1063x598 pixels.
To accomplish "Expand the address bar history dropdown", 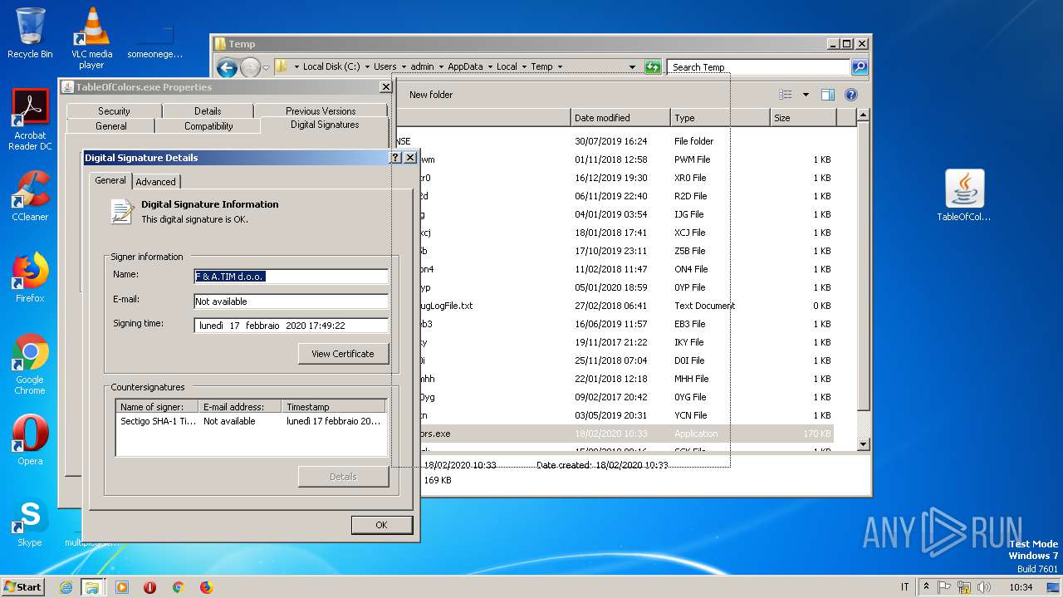I will 632,67.
